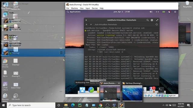Add a new terminal tab
193x108 pixels.
tap(87, 25)
